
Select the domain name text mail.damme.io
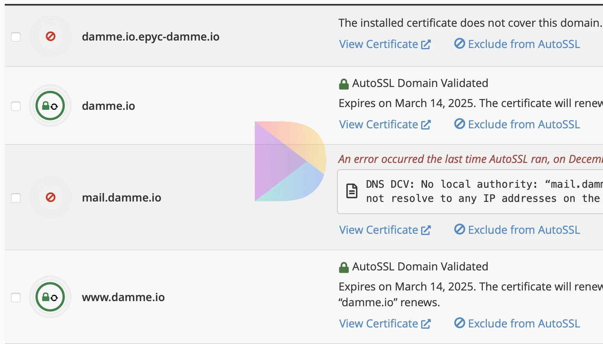click(122, 198)
